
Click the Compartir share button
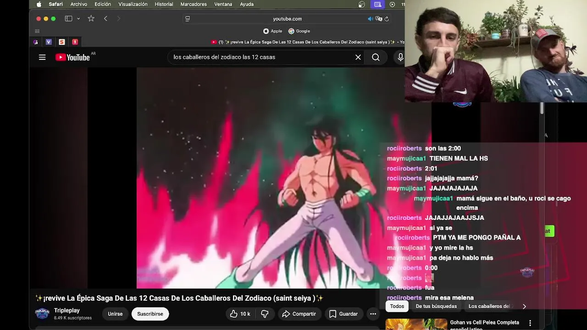click(299, 314)
